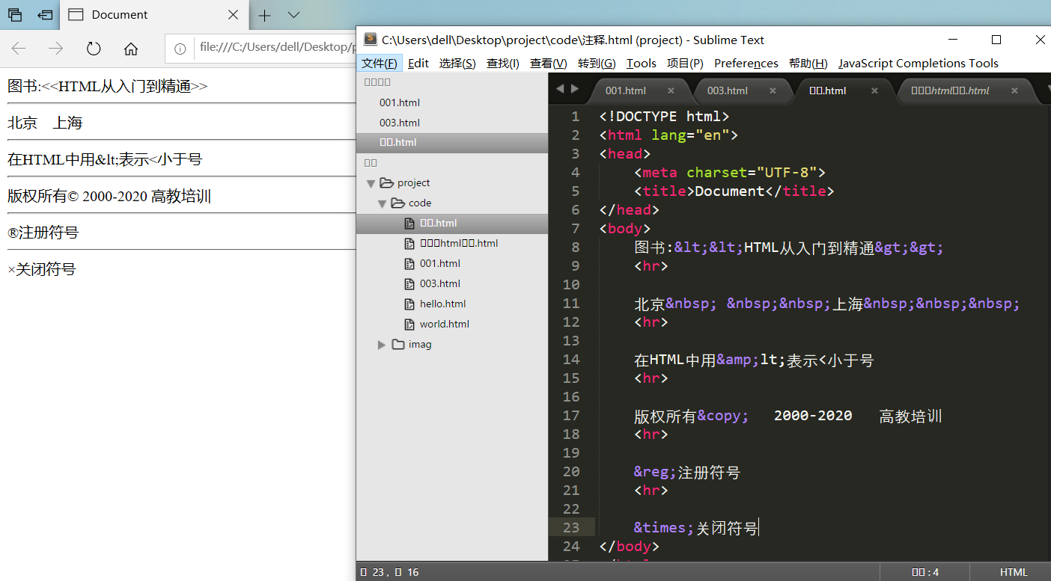Click the Sublime Text title bar icon

tap(370, 40)
